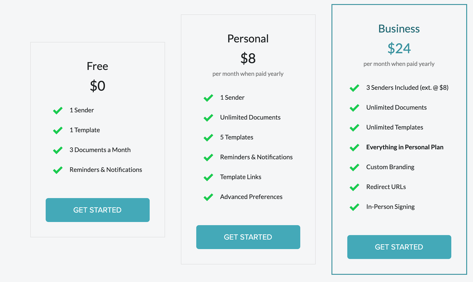Click Get Started under the Free plan
Image resolution: width=473 pixels, height=282 pixels.
pos(97,210)
